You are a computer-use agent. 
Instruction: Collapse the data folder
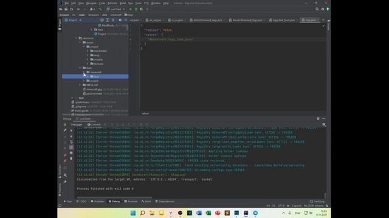pyautogui.click(x=80, y=68)
